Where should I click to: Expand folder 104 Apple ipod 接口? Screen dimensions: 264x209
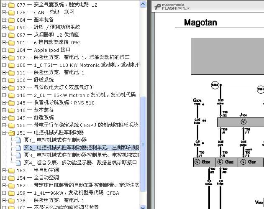pyautogui.click(x=4, y=50)
